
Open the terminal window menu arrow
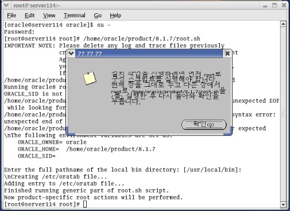pos(6,5)
